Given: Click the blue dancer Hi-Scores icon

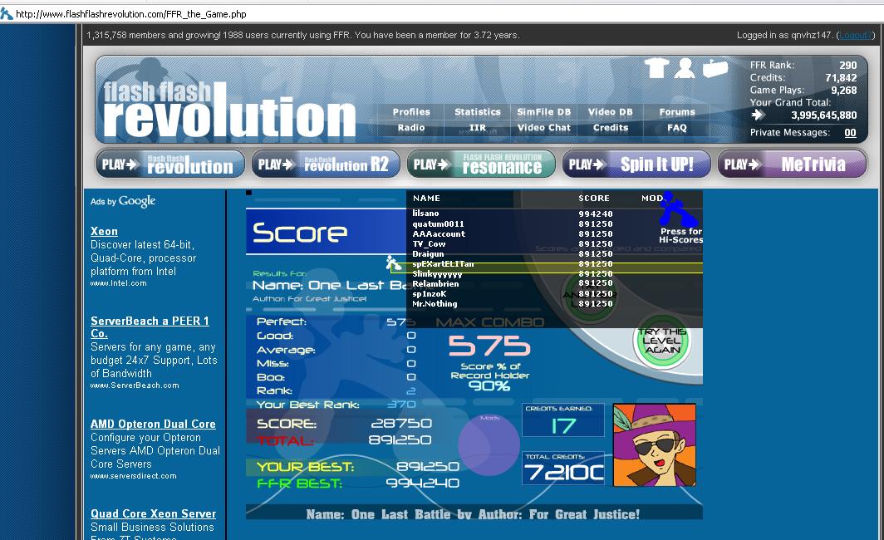Looking at the screenshot, I should coord(678,209).
